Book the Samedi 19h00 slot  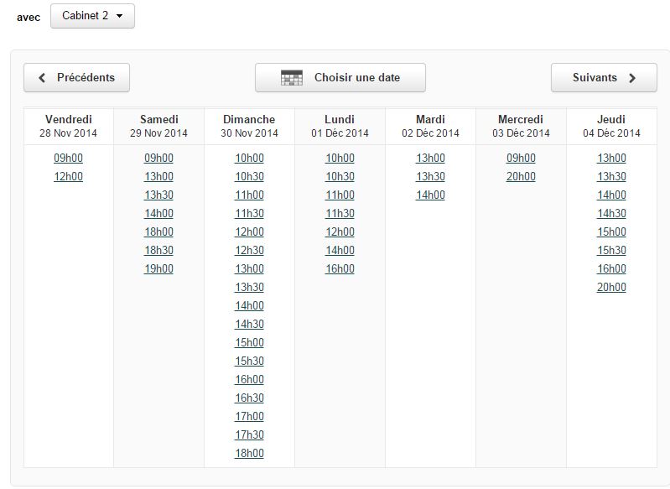click(159, 269)
